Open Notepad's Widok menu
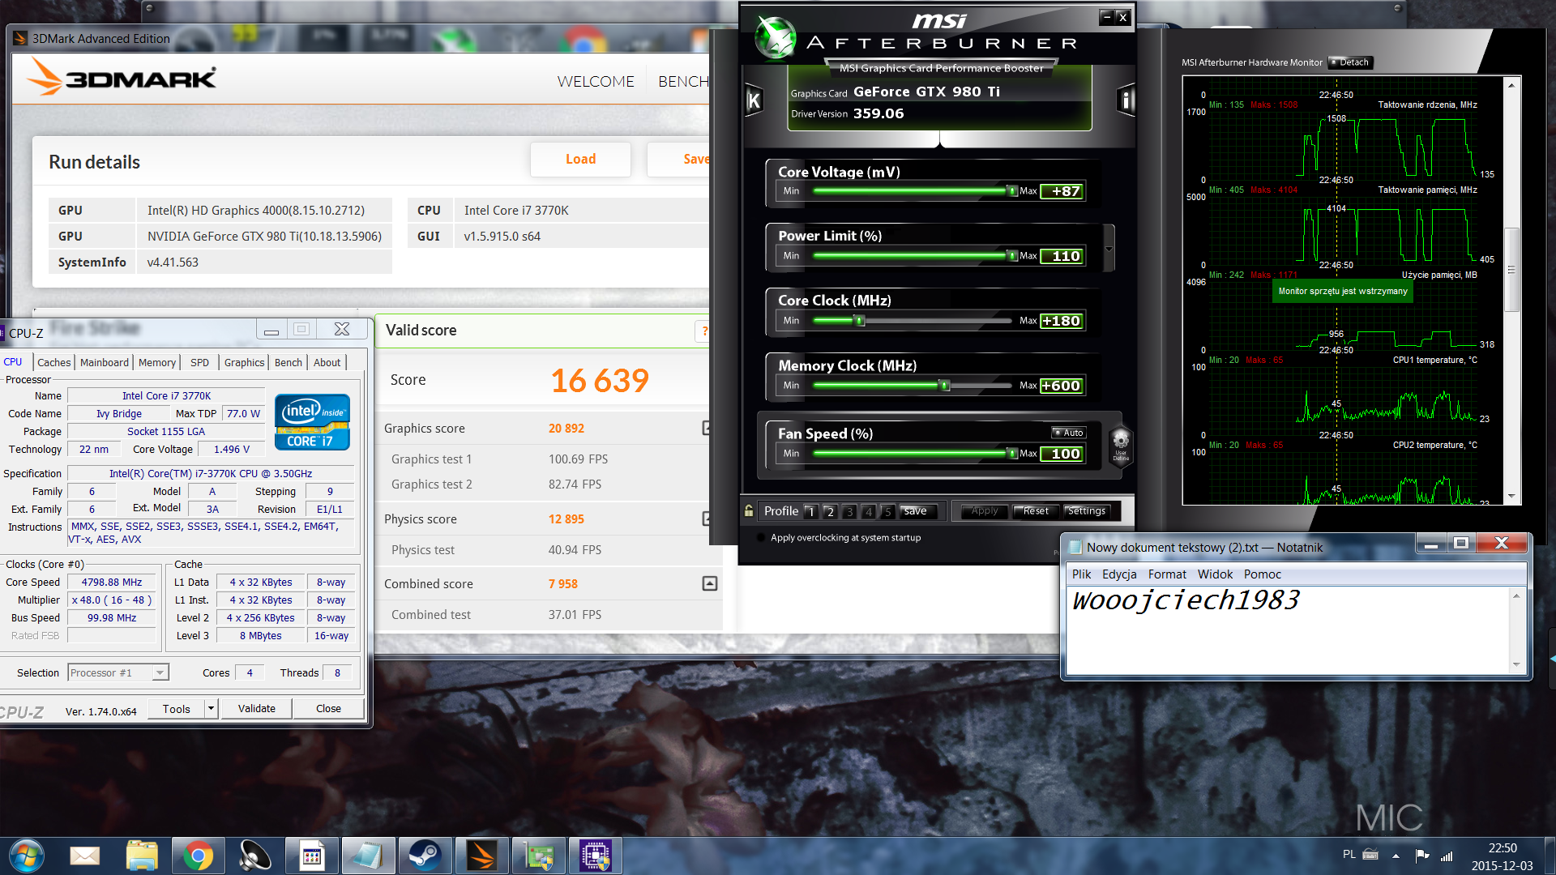The height and width of the screenshot is (875, 1556). click(1215, 574)
